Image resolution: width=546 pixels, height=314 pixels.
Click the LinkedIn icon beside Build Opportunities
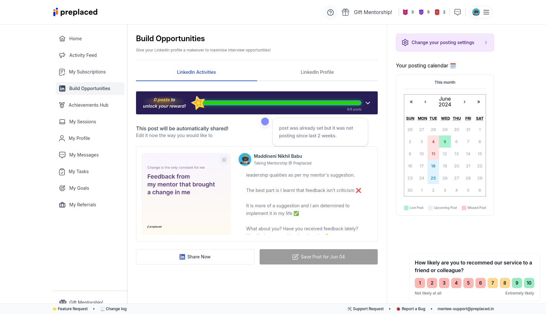click(x=62, y=88)
